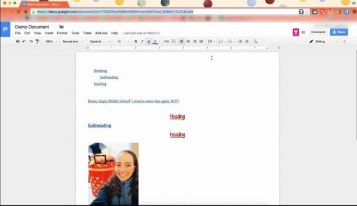Open the Normal text style dropdown
Image resolution: width=357 pixels, height=206 pixels.
pos(72,41)
